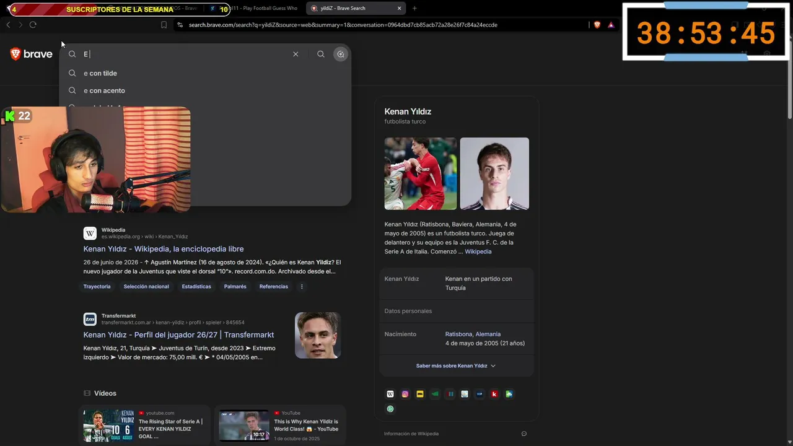Open the IMDb profile icon
The height and width of the screenshot is (446, 793).
420,394
